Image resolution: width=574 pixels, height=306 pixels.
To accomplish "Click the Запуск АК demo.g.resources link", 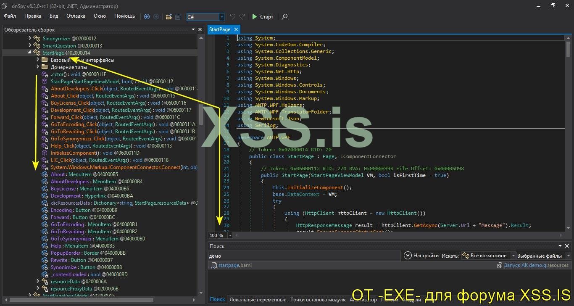I will (536, 265).
